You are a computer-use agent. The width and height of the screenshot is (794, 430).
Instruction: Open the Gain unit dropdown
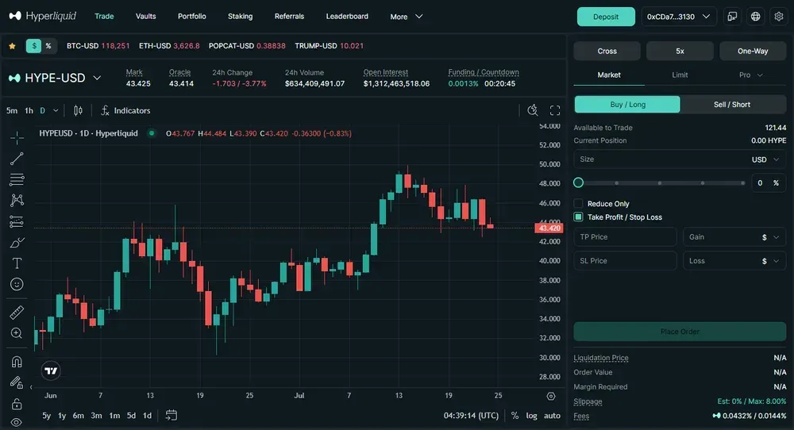point(771,236)
